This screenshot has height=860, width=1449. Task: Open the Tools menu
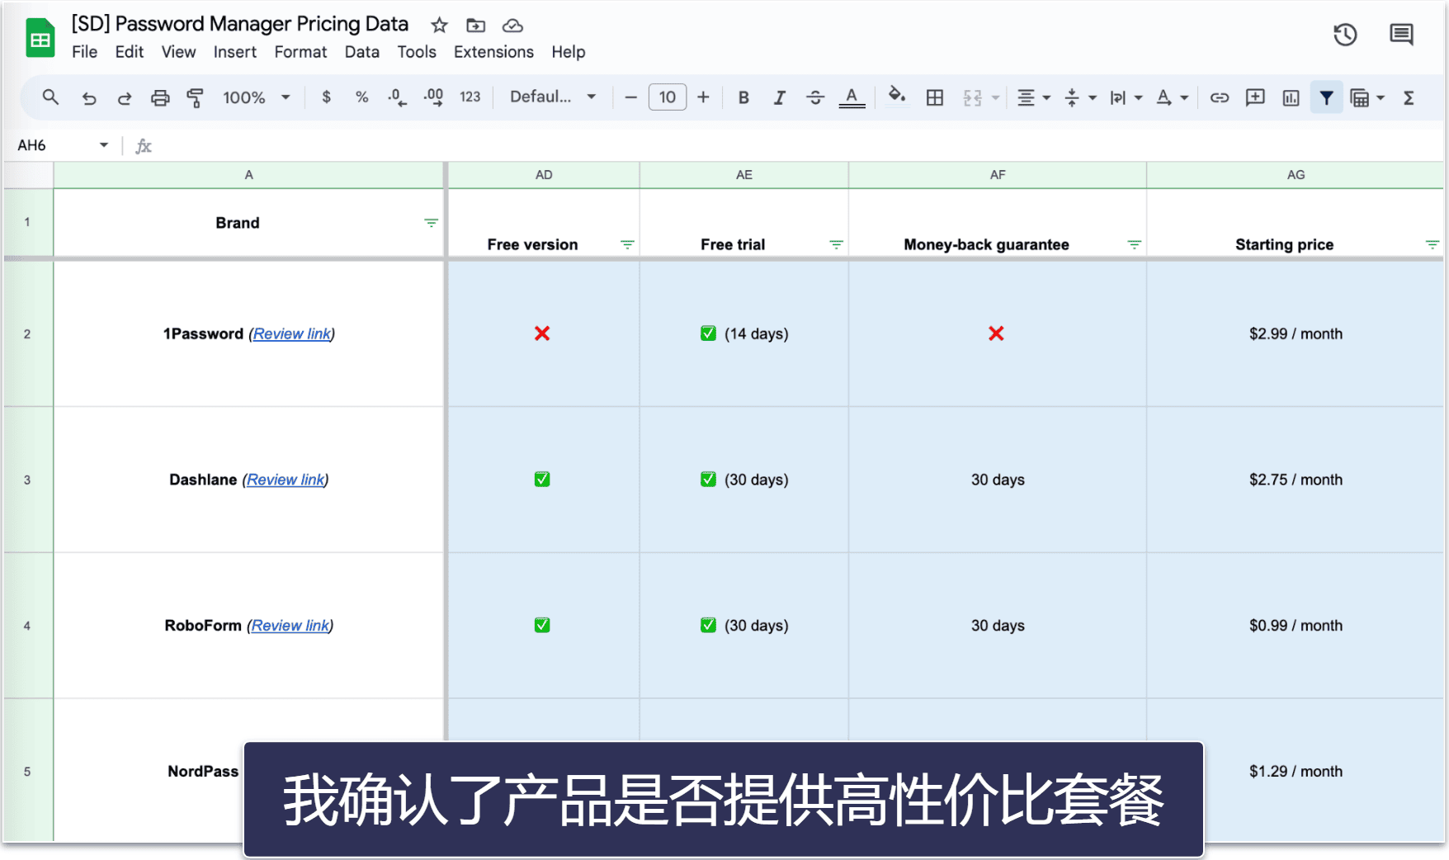(x=417, y=52)
